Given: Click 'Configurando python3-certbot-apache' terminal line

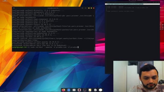Looking at the screenshot, I should click(x=38, y=42).
